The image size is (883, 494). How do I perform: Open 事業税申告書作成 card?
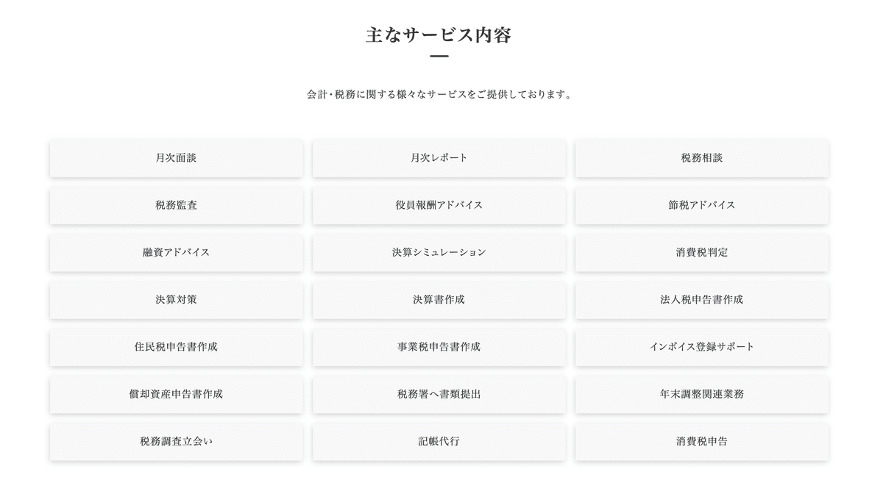439,347
